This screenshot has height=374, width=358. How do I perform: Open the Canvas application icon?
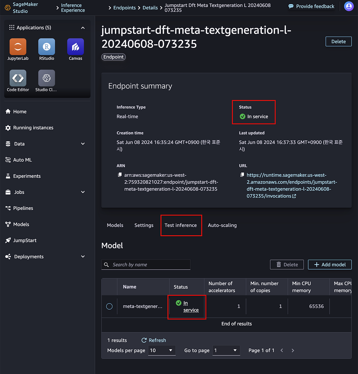(x=76, y=47)
